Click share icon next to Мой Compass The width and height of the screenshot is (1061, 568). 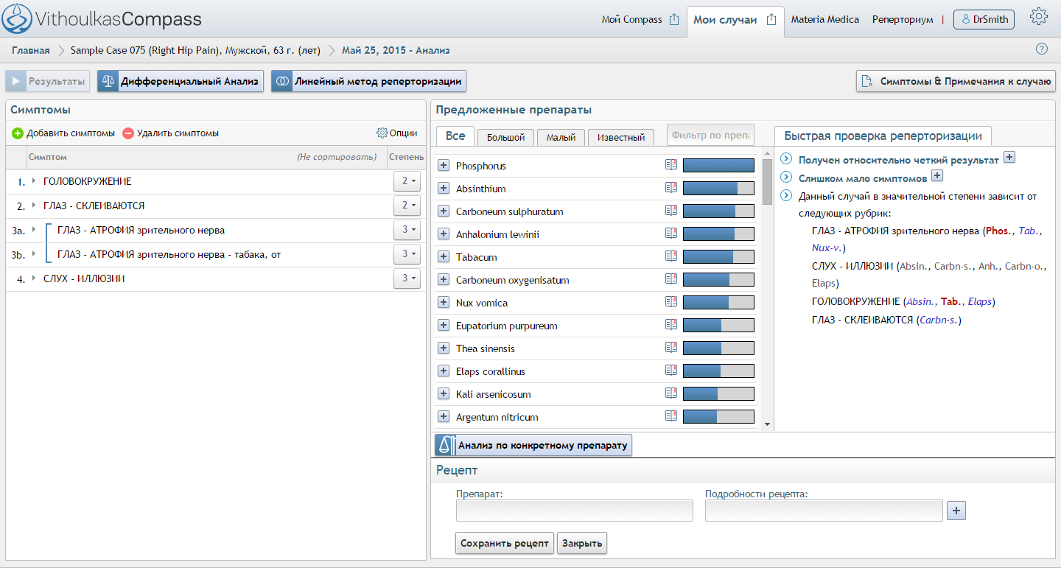(674, 20)
